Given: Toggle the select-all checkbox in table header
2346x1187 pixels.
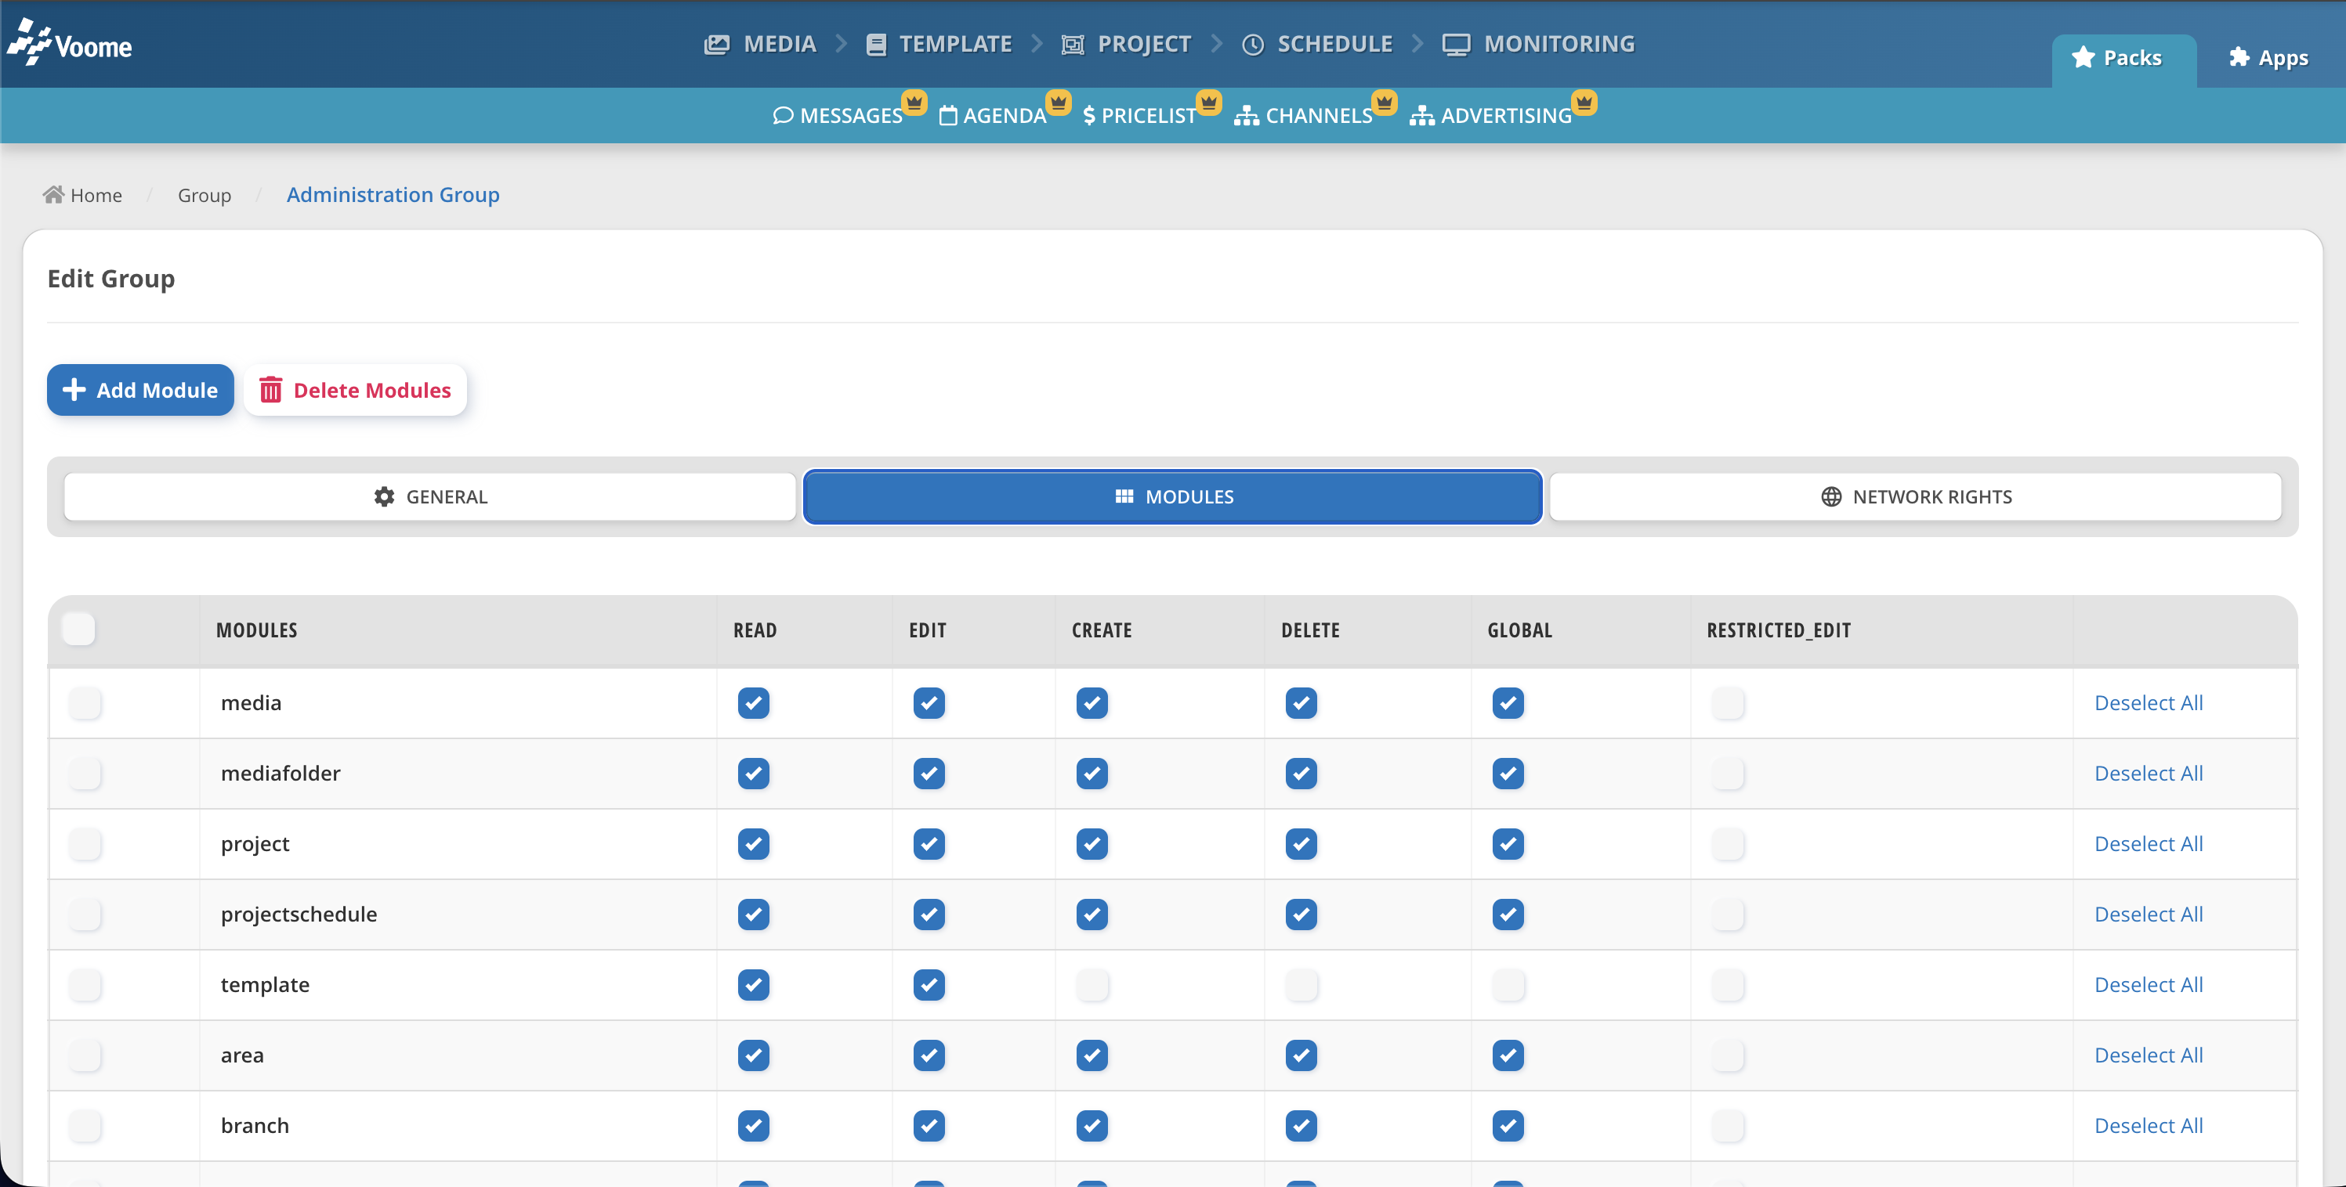Looking at the screenshot, I should (x=78, y=629).
